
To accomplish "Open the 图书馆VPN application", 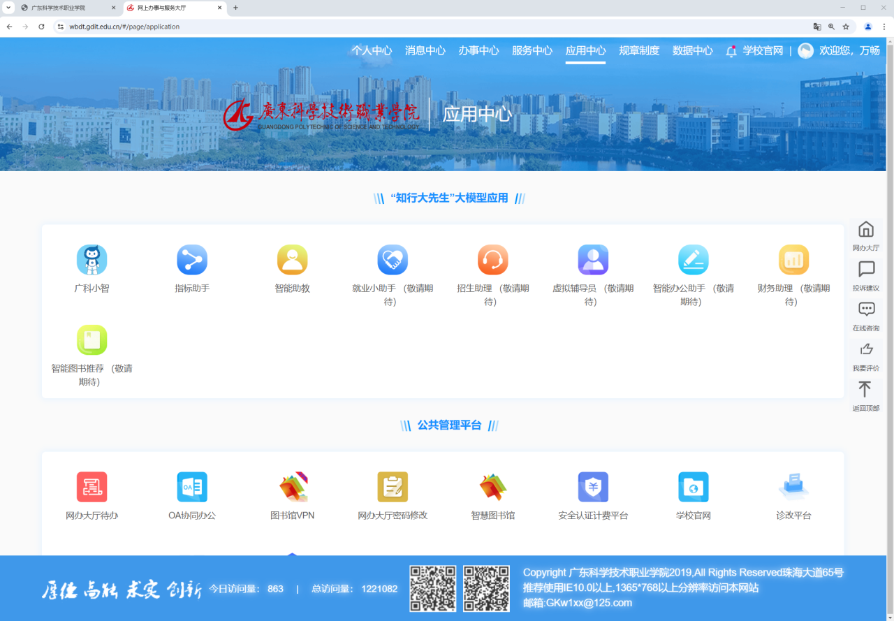I will pyautogui.click(x=293, y=487).
